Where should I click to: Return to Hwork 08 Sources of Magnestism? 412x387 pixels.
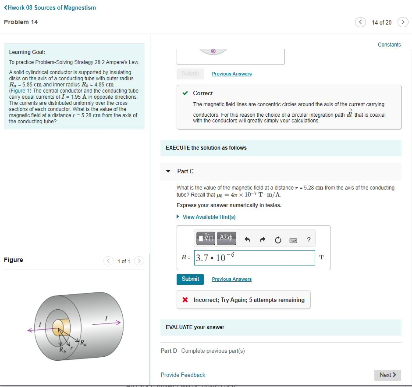50,7
